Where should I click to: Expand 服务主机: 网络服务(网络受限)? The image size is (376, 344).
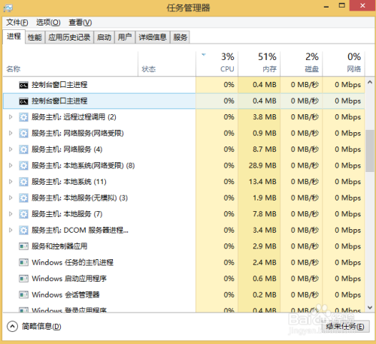[x=11, y=133]
